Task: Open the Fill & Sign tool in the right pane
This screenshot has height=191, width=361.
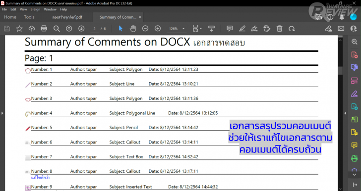Action: [355, 94]
